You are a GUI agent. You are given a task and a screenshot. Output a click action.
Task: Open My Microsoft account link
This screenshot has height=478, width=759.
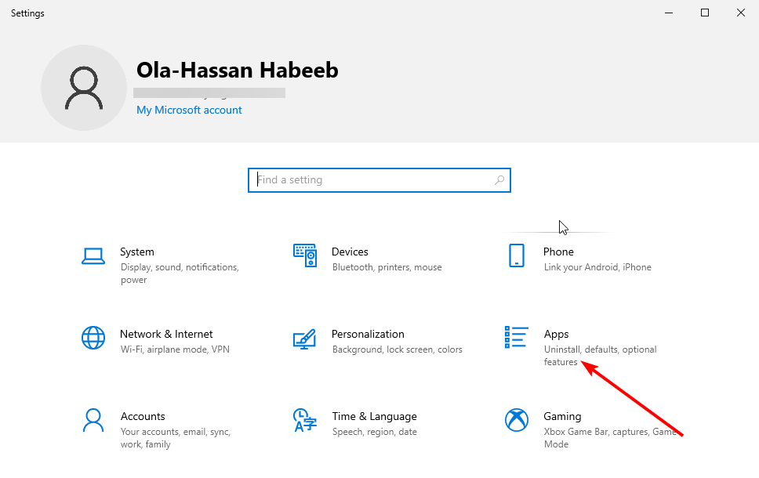[x=189, y=110]
